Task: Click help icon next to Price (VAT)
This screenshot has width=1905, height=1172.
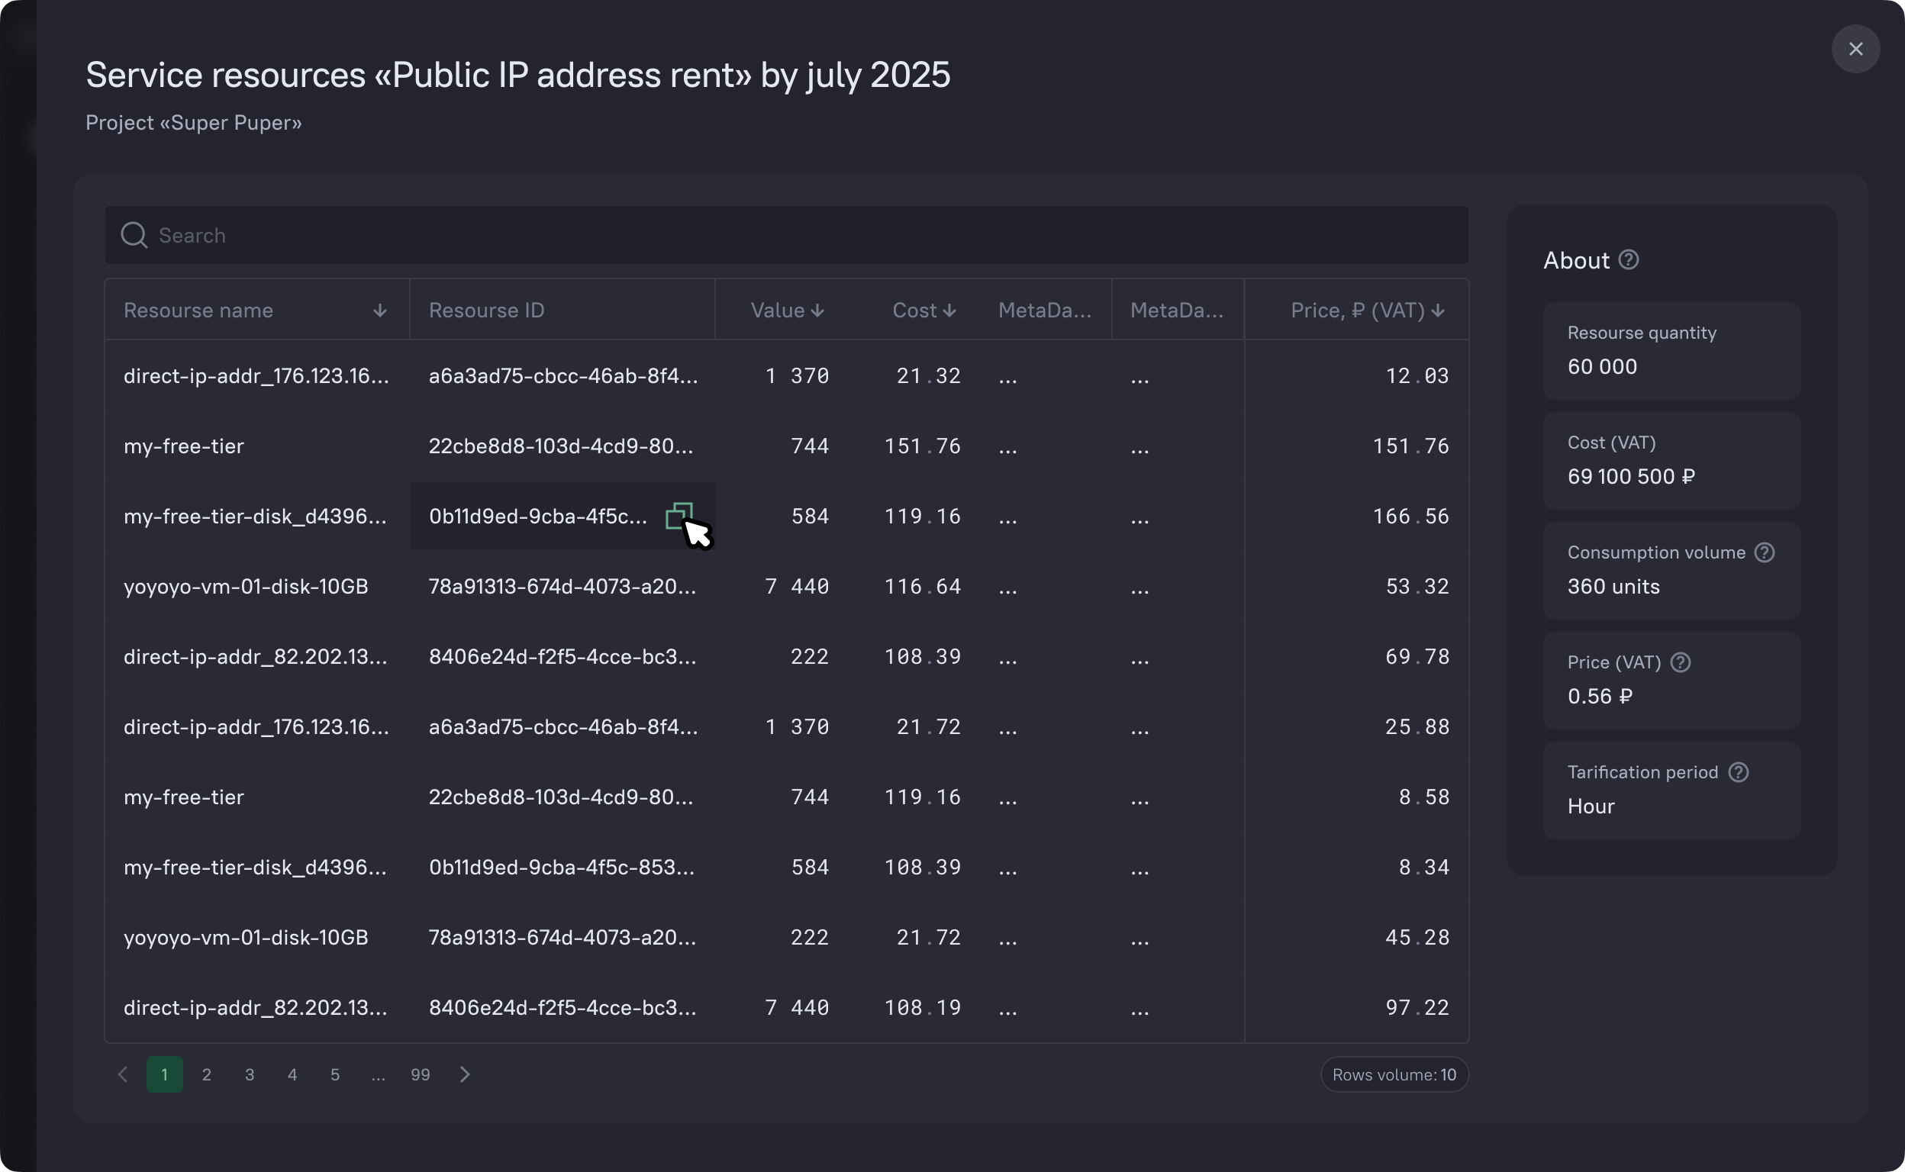Action: click(x=1679, y=663)
